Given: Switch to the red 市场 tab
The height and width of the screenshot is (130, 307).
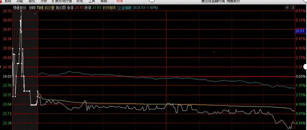Looking at the screenshot, I should [120, 1].
